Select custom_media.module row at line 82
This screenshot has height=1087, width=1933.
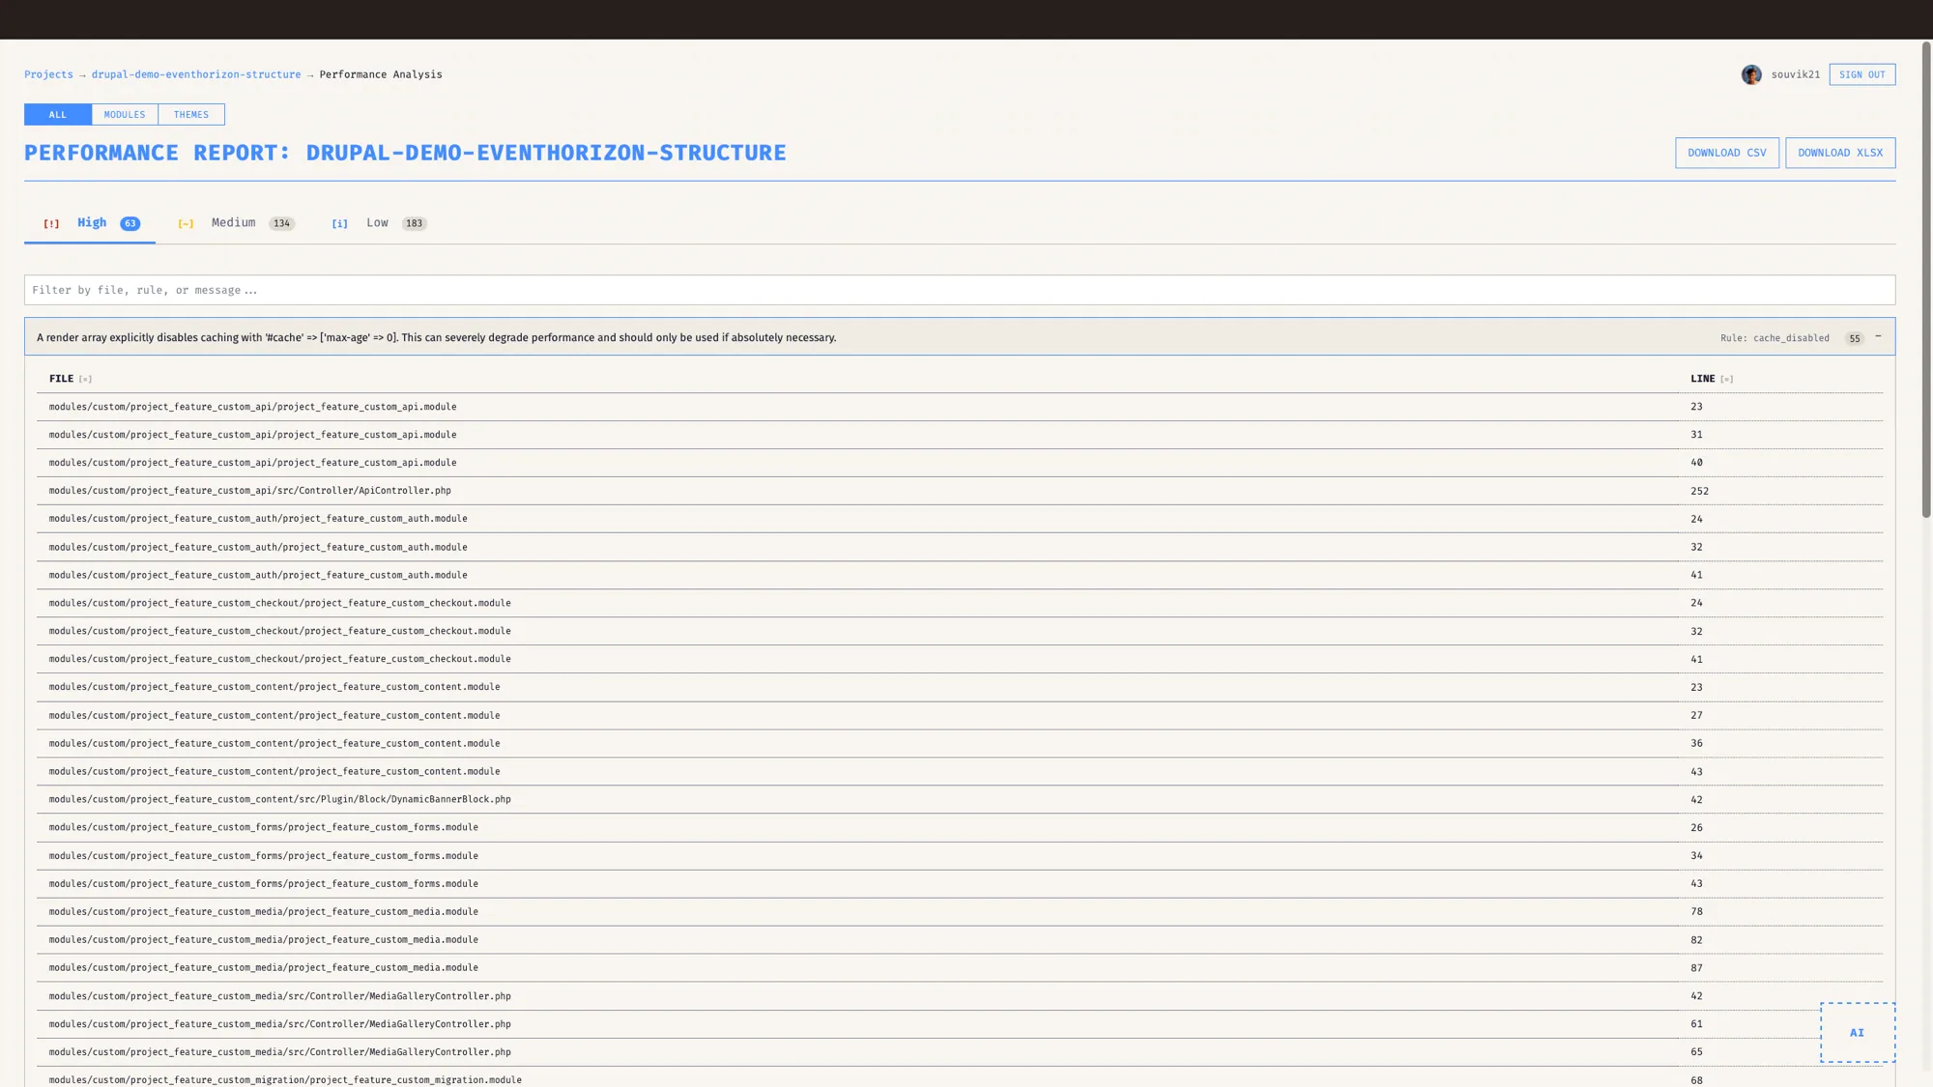960,939
